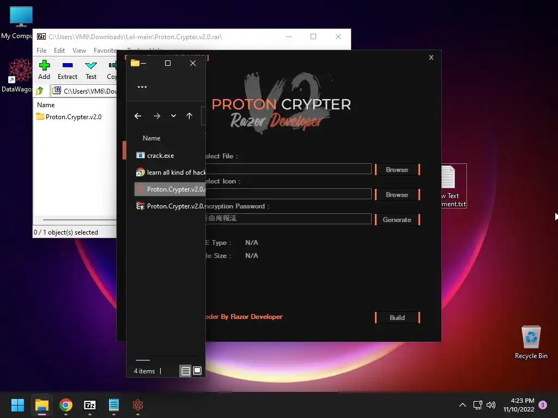The image size is (558, 418).
Task: Switch Explorer to details view
Action: point(185,371)
